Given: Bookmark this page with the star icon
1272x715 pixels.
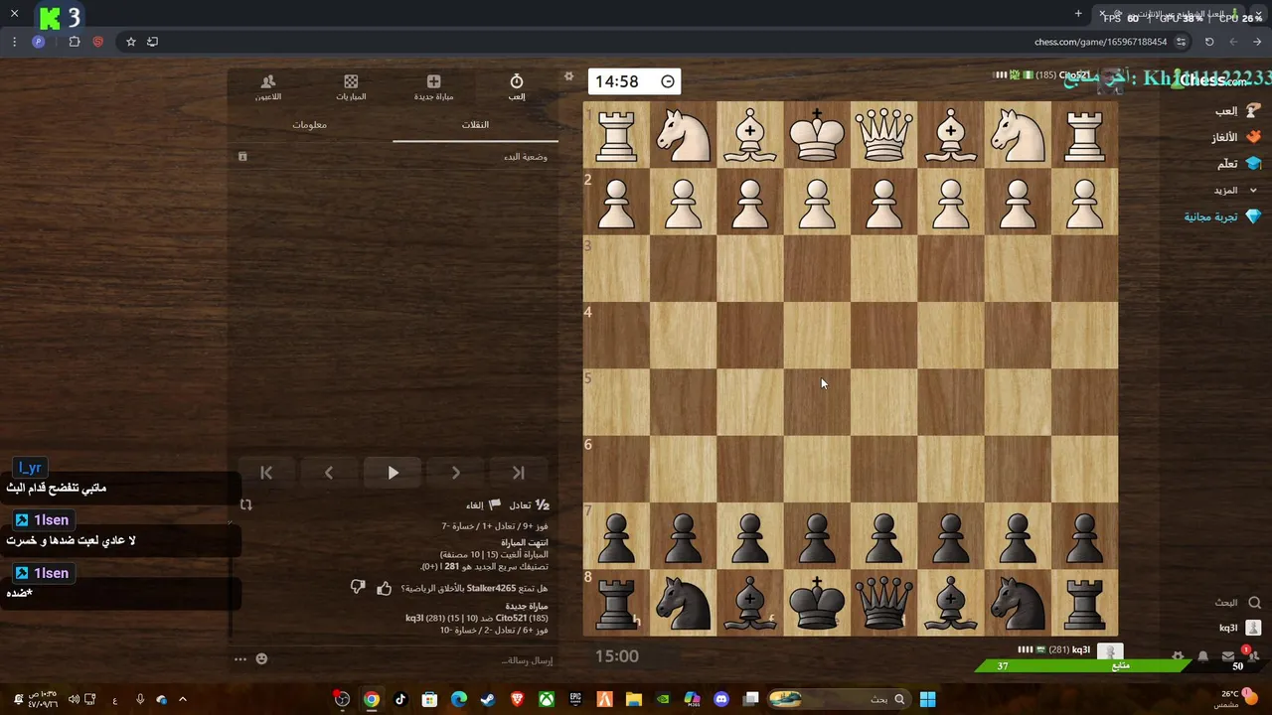Looking at the screenshot, I should pos(130,42).
